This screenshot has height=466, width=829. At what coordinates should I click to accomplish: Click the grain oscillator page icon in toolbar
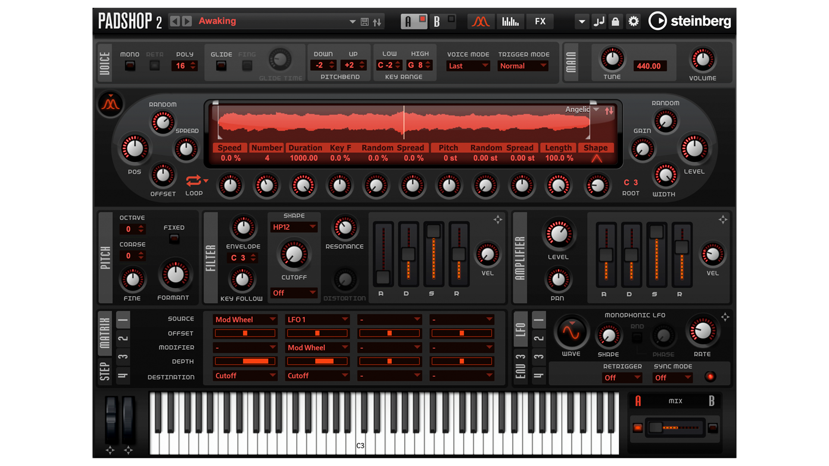pos(481,21)
